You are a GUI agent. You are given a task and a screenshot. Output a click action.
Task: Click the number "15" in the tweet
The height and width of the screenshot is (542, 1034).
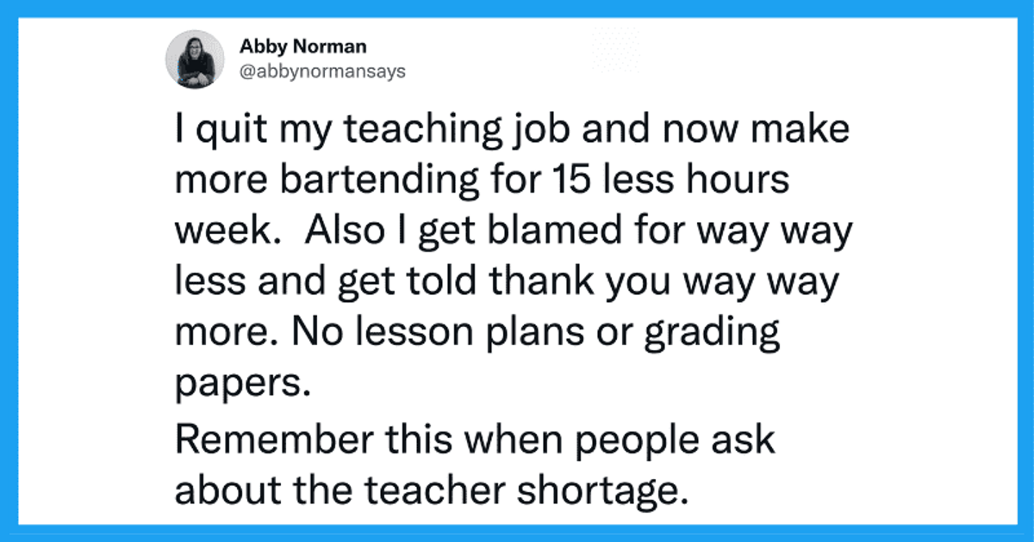tap(558, 183)
